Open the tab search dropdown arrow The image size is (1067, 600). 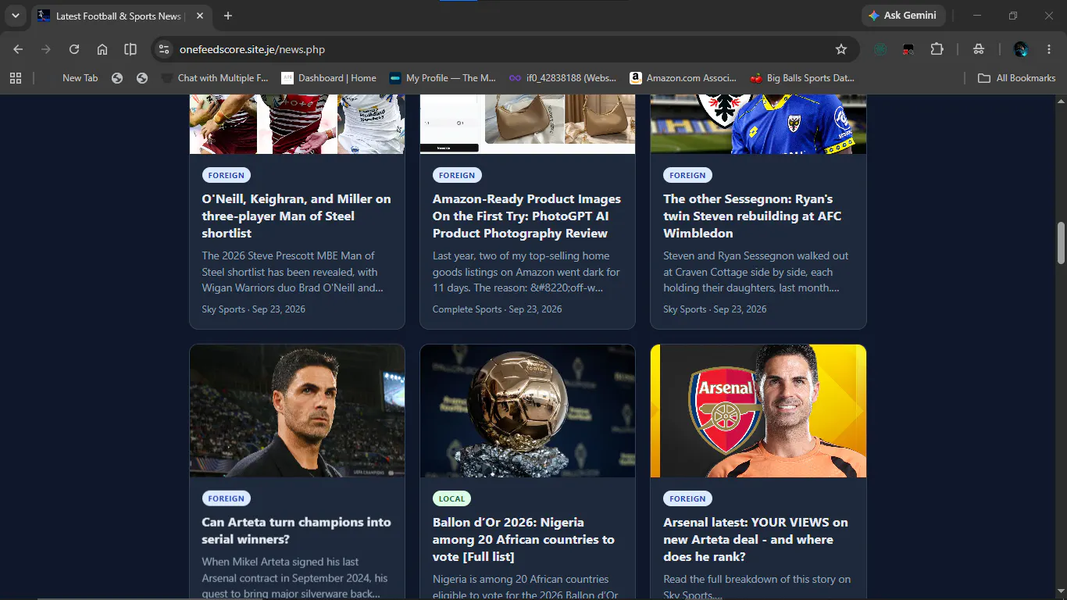click(x=15, y=16)
